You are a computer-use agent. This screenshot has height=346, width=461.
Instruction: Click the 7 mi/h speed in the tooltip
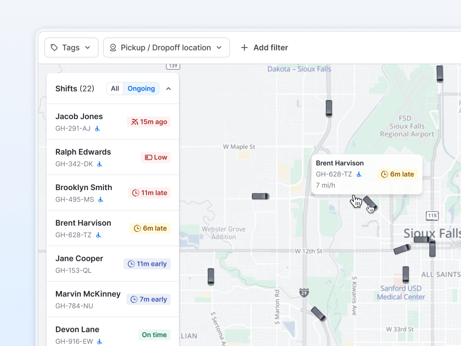click(x=325, y=185)
